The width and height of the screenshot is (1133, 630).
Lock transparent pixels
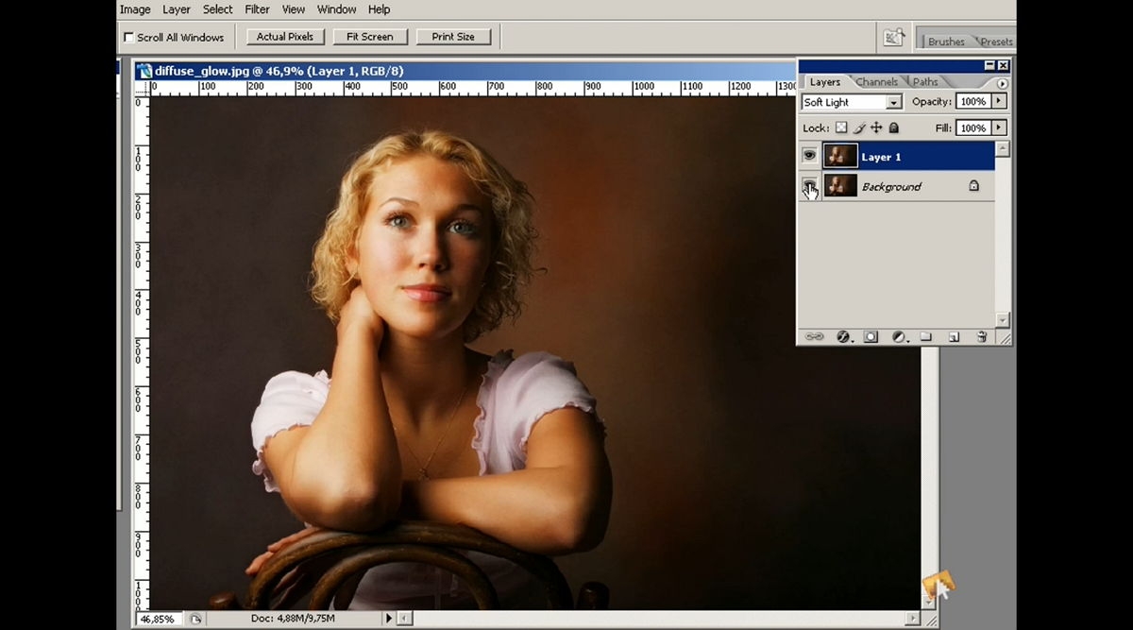pos(841,128)
